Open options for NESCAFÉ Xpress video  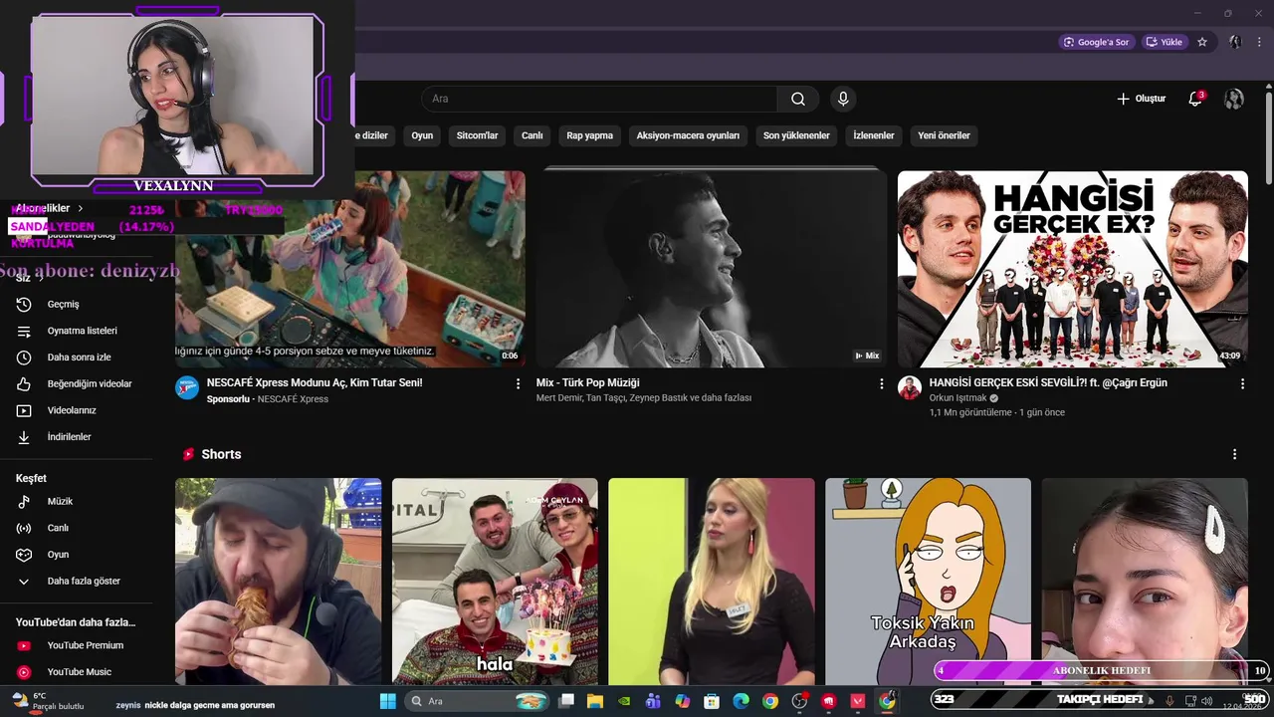click(x=518, y=383)
